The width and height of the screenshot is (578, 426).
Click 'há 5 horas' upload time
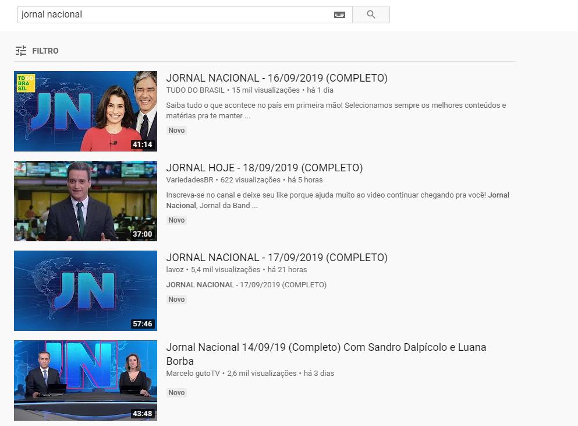pos(305,179)
